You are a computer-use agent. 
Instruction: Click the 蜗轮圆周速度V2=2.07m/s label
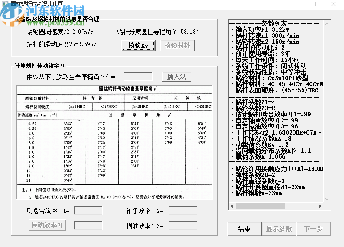tap(60, 32)
